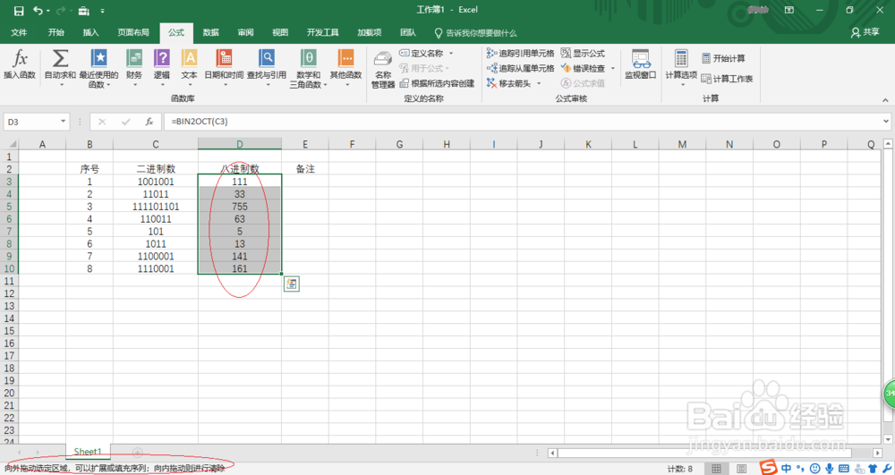895x475 pixels.
Task: Switch to the View (视图) tab
Action: coord(279,32)
